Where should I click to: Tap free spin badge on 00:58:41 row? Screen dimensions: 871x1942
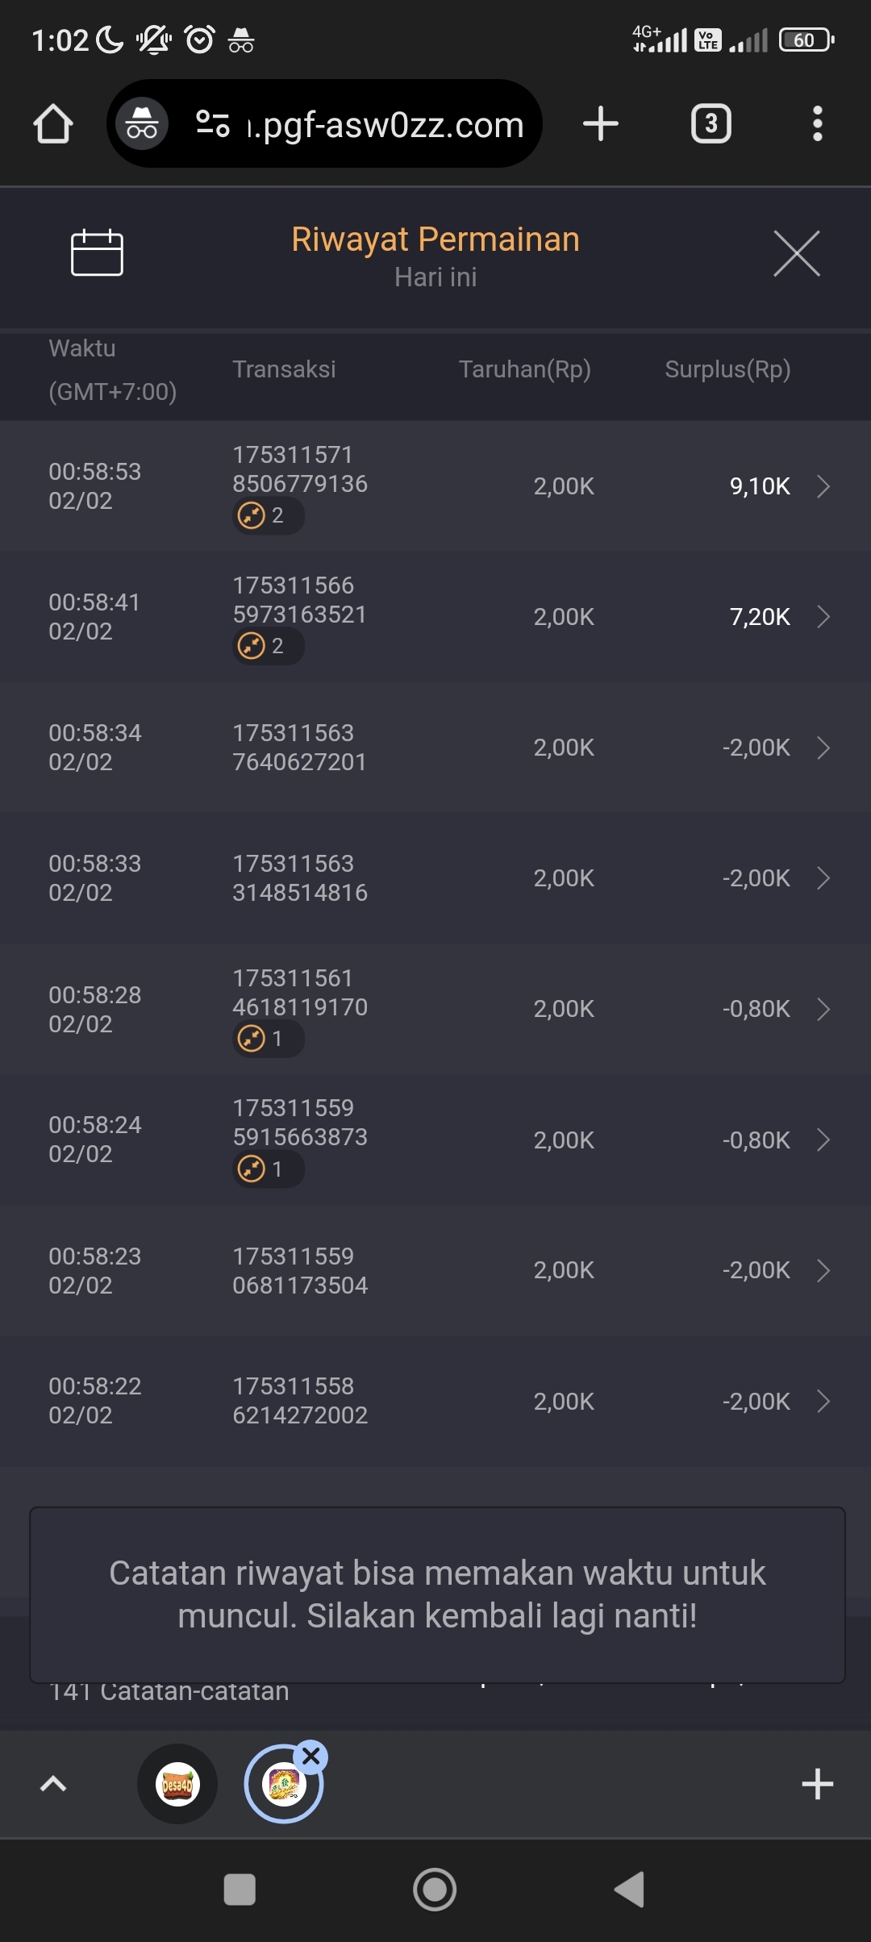pos(268,646)
